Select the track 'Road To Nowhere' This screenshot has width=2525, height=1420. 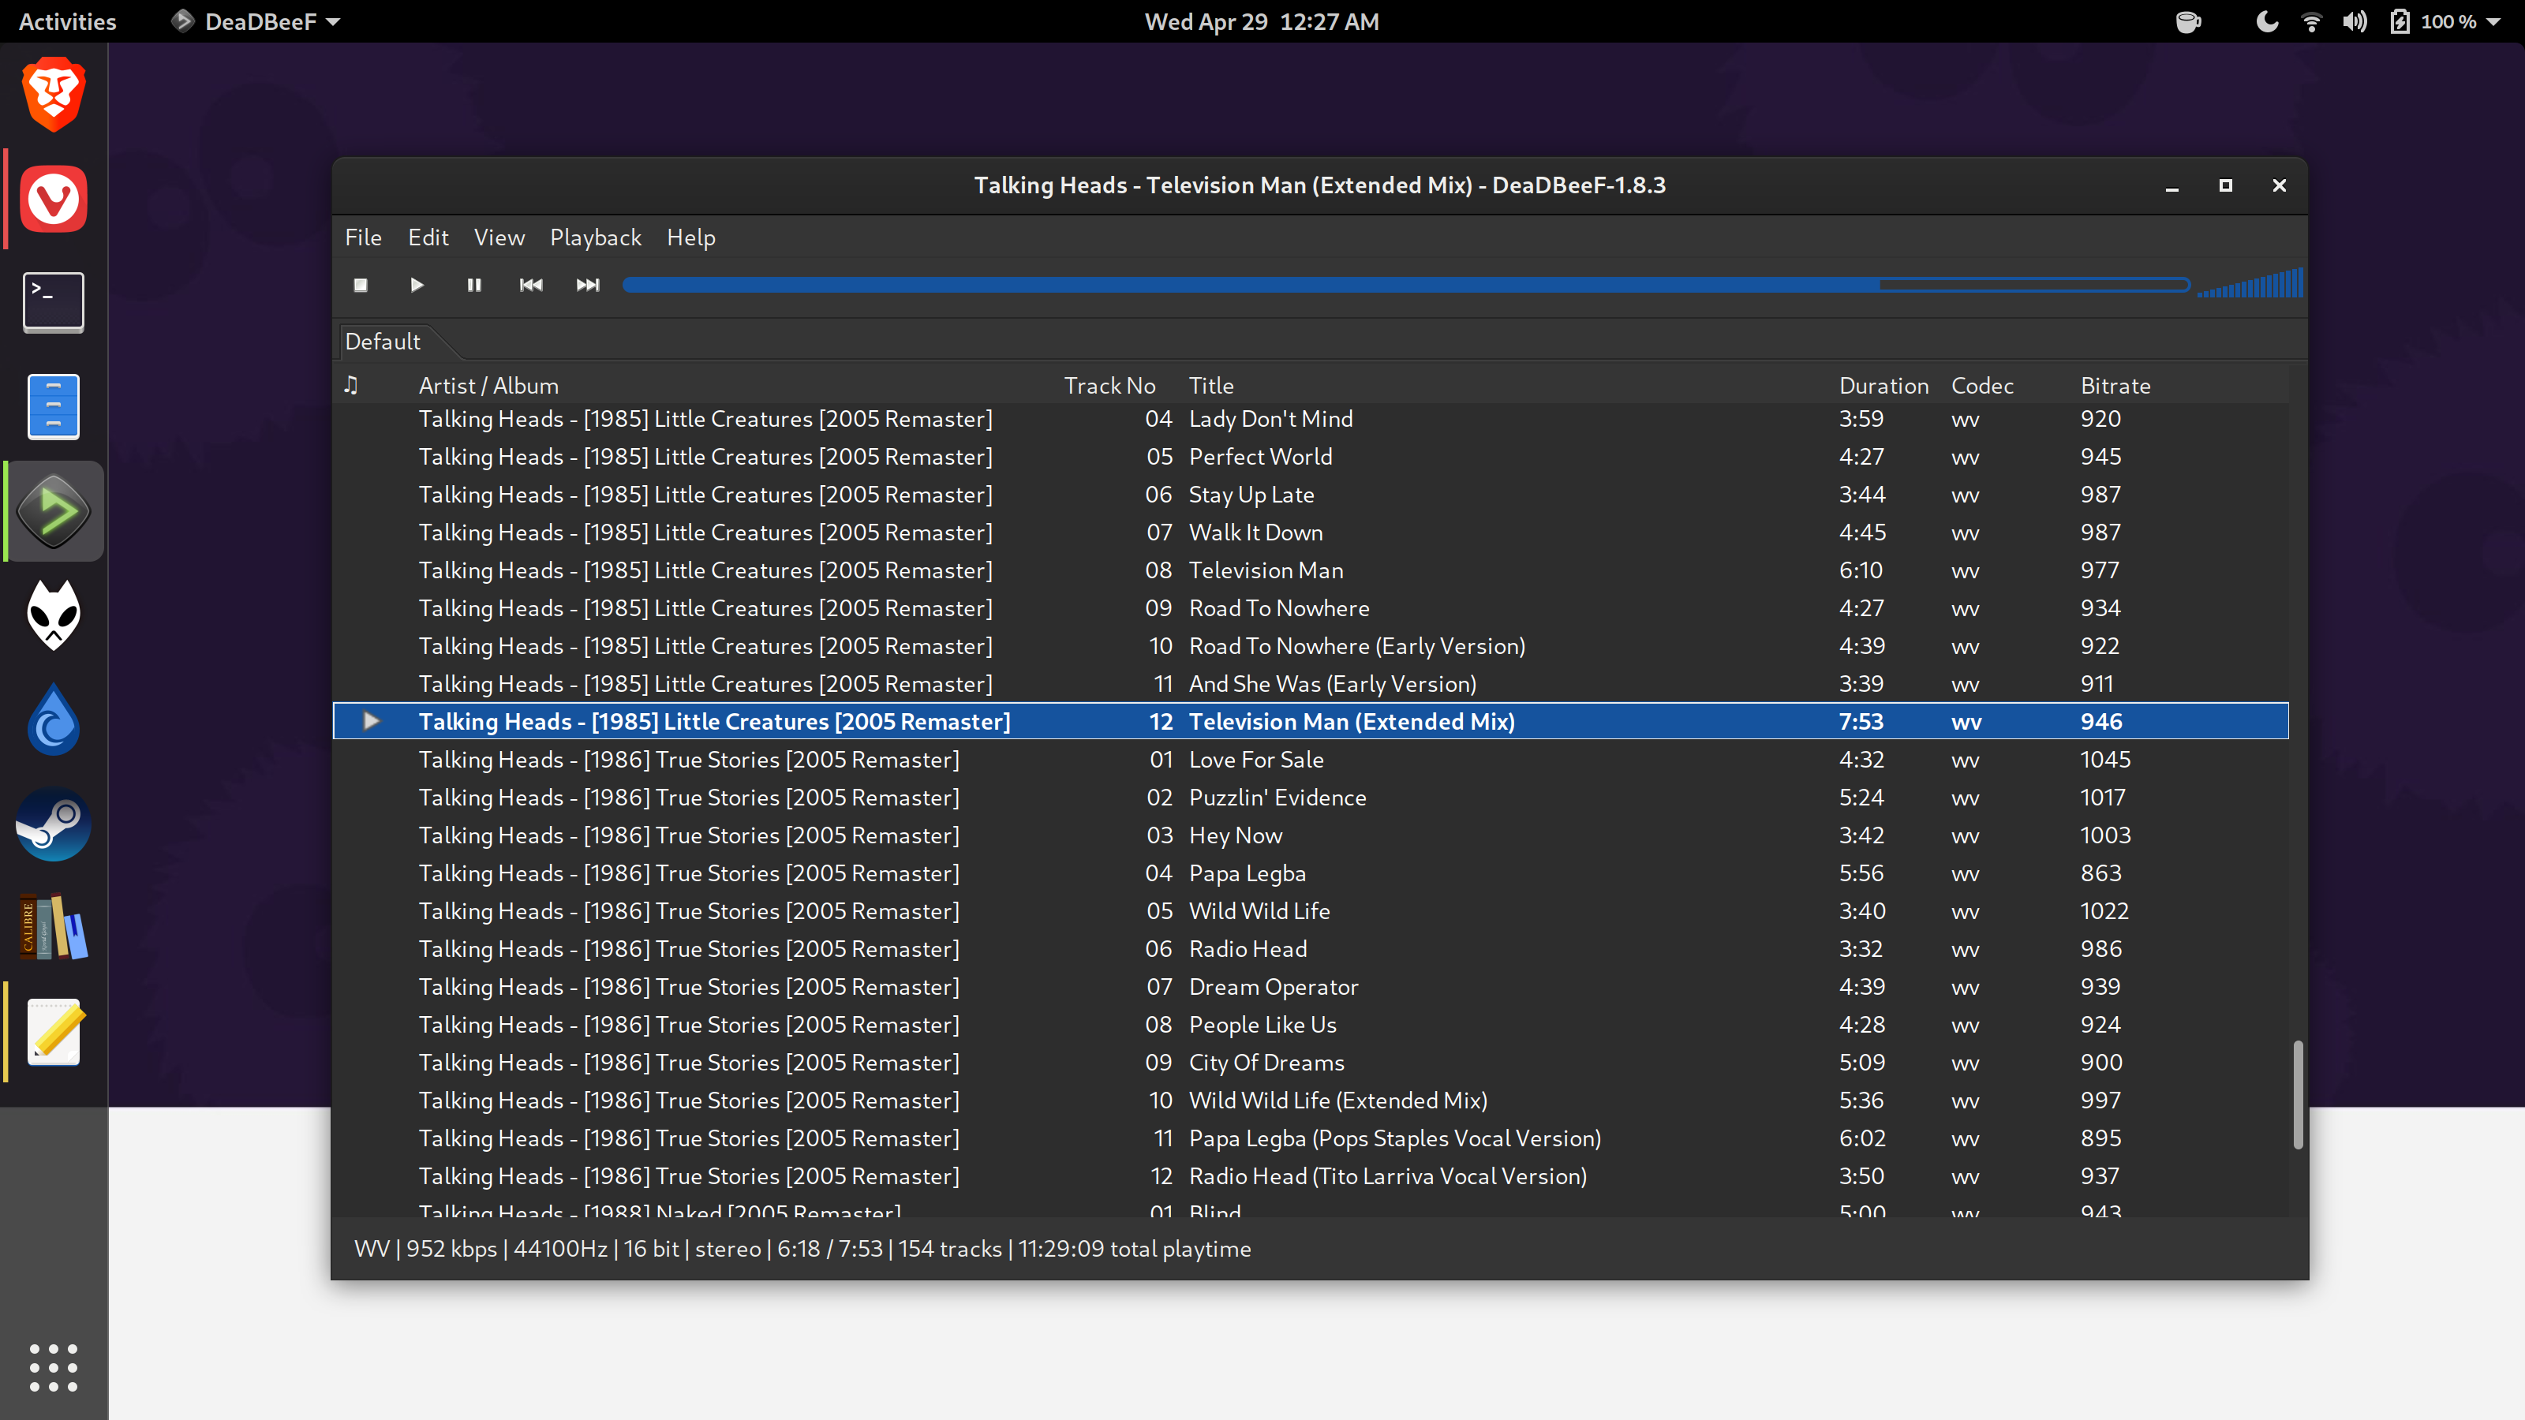click(1278, 607)
